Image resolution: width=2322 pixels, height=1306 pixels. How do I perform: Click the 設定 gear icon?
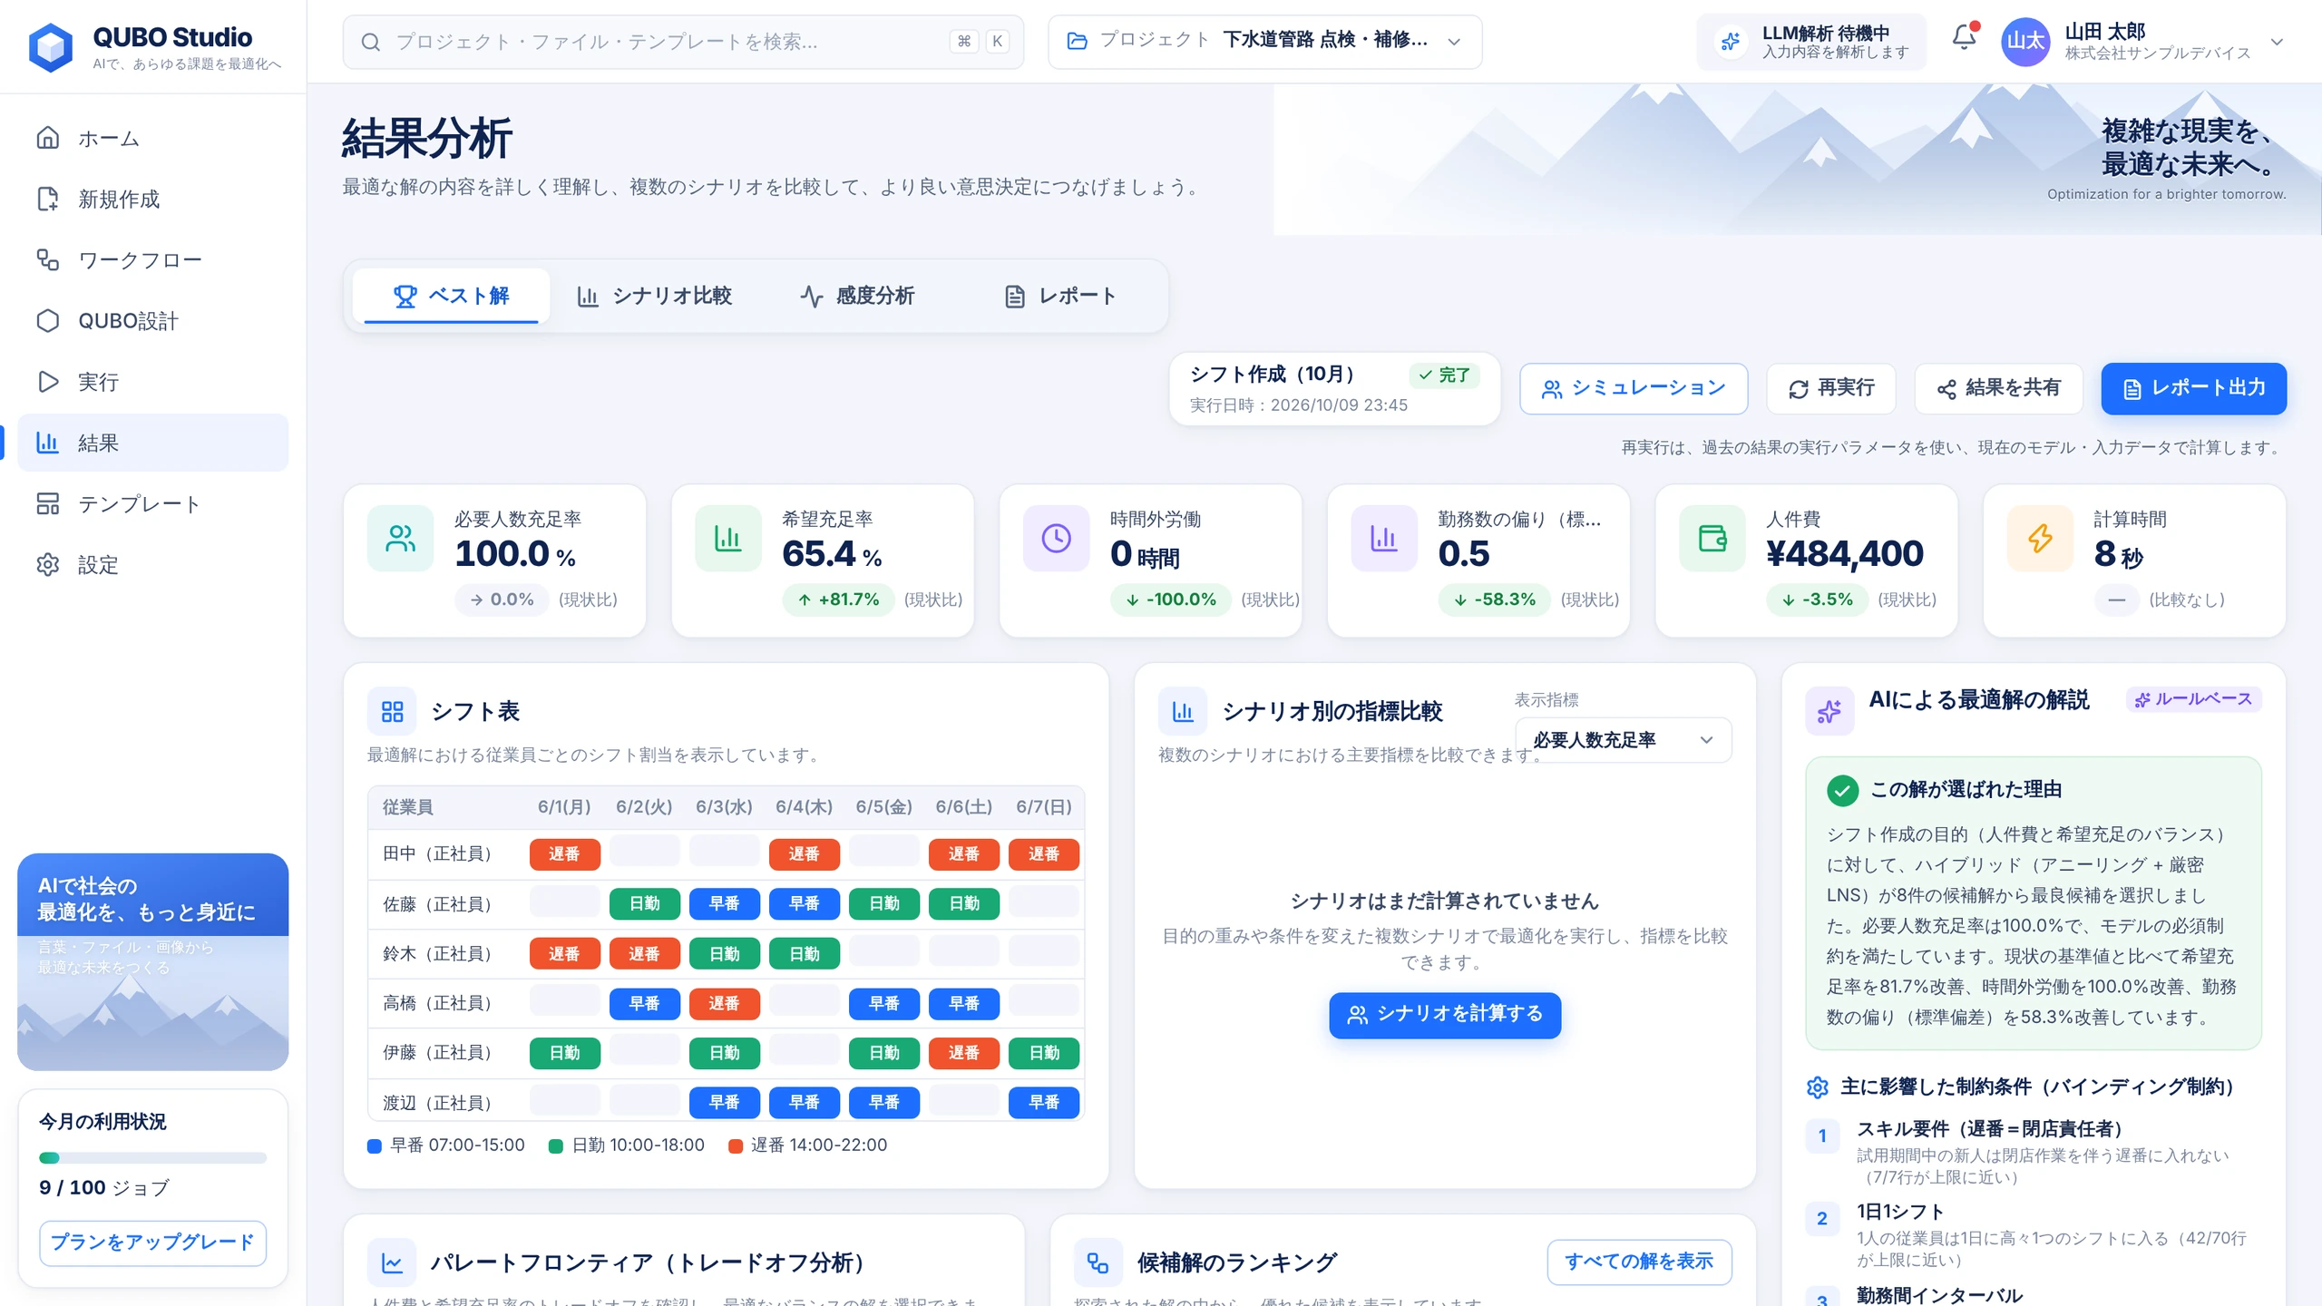tap(48, 564)
